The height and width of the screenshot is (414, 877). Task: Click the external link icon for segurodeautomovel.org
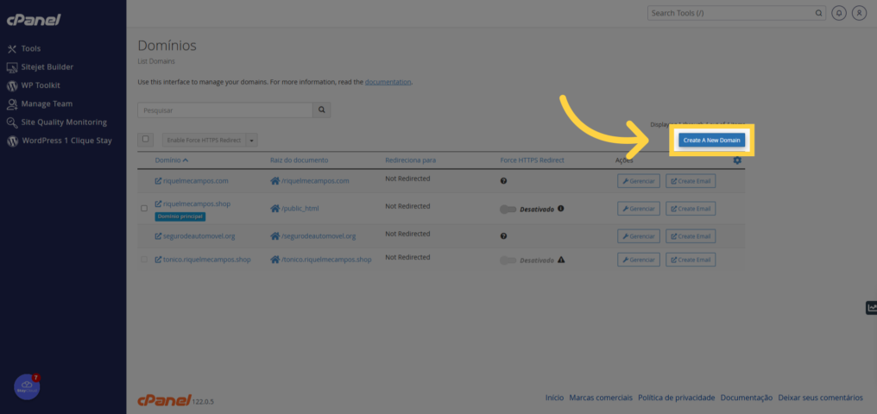(158, 236)
